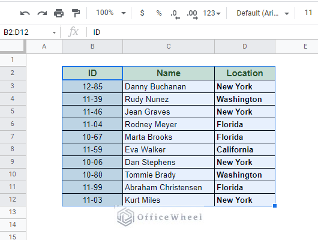Select column C header

(169, 46)
